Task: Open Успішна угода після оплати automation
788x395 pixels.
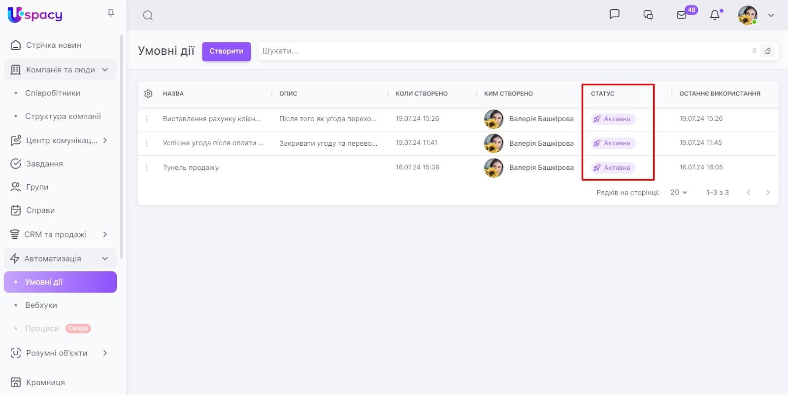Action: click(213, 143)
